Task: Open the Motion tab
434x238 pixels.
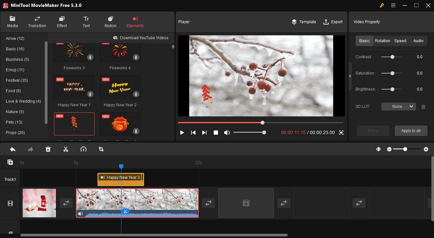Action: 110,22
